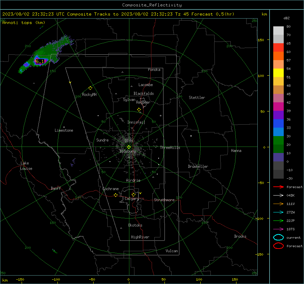Click the HighRiver label
The height and width of the screenshot is (284, 304).
(x=140, y=237)
